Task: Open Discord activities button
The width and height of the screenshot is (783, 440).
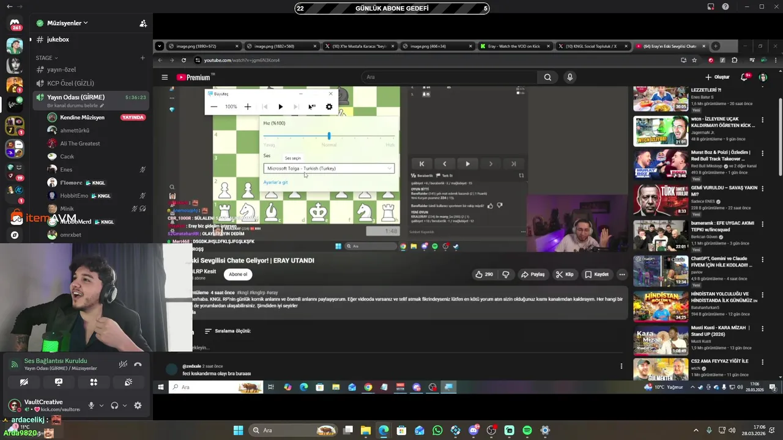Action: point(94,382)
